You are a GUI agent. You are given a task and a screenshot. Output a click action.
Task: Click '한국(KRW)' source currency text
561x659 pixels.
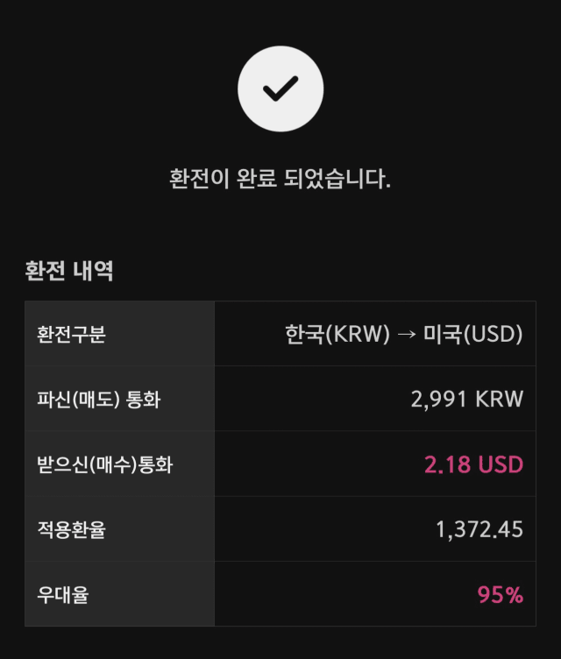click(x=337, y=334)
